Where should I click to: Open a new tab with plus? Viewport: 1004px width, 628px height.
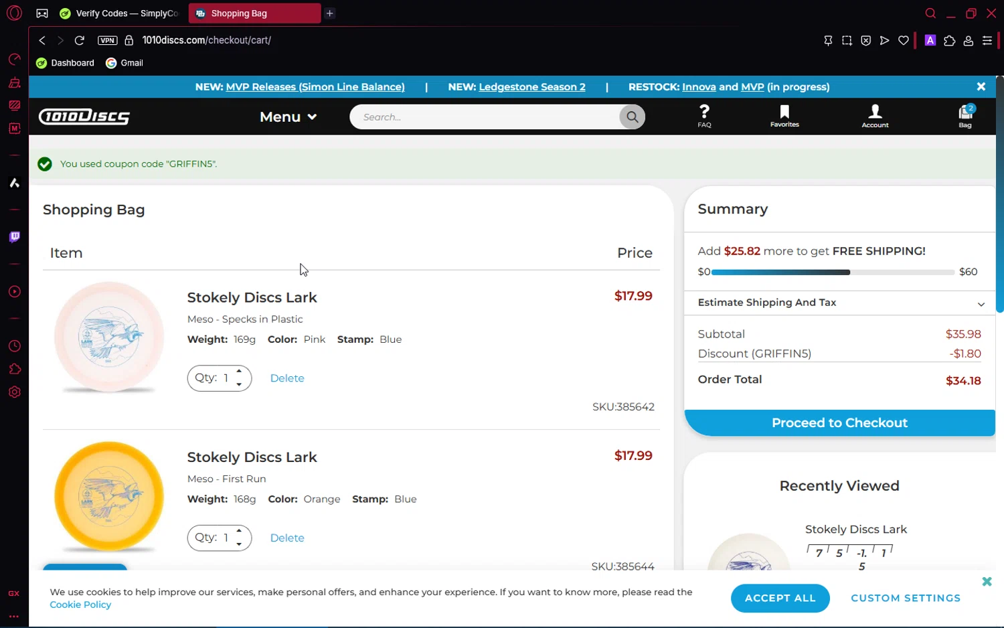click(330, 13)
